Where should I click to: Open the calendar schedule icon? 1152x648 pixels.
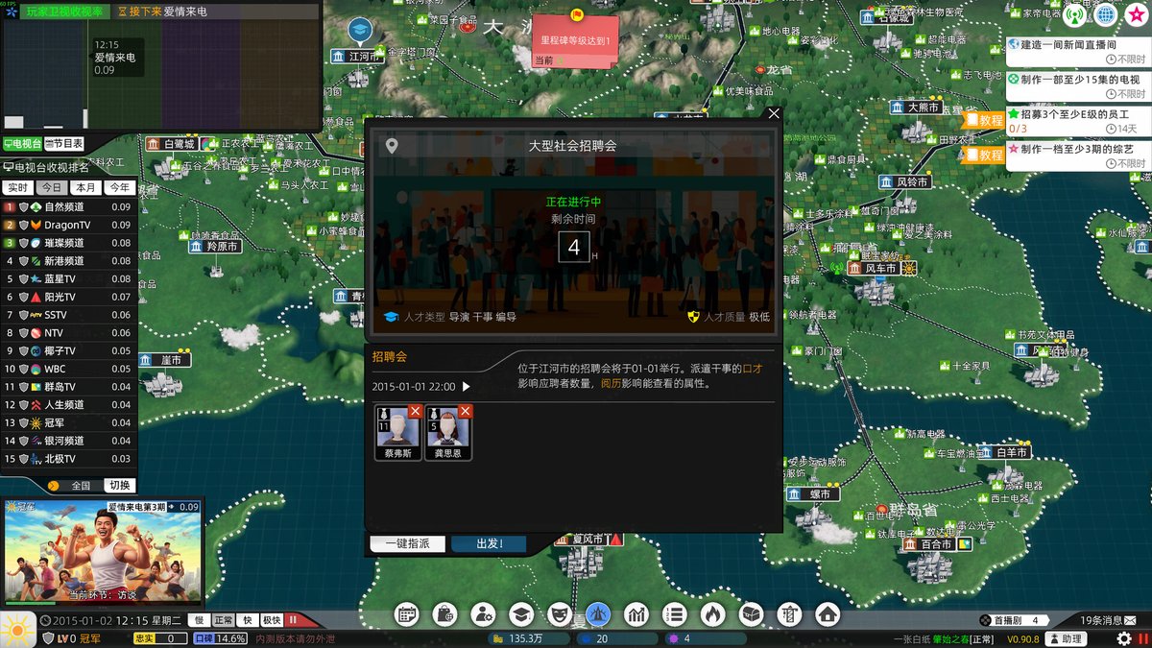coord(407,616)
